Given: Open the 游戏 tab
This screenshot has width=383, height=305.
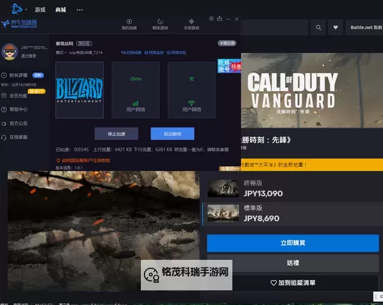Looking at the screenshot, I should [40, 10].
